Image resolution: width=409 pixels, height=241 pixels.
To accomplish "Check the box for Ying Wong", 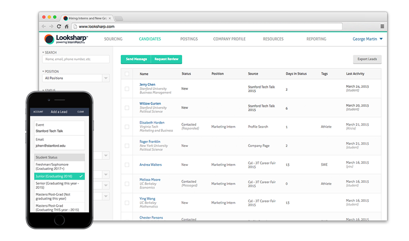I will pos(127,203).
